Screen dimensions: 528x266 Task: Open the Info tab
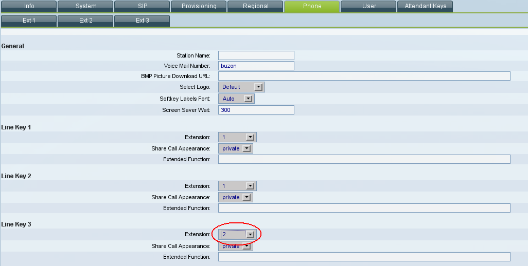(29, 7)
